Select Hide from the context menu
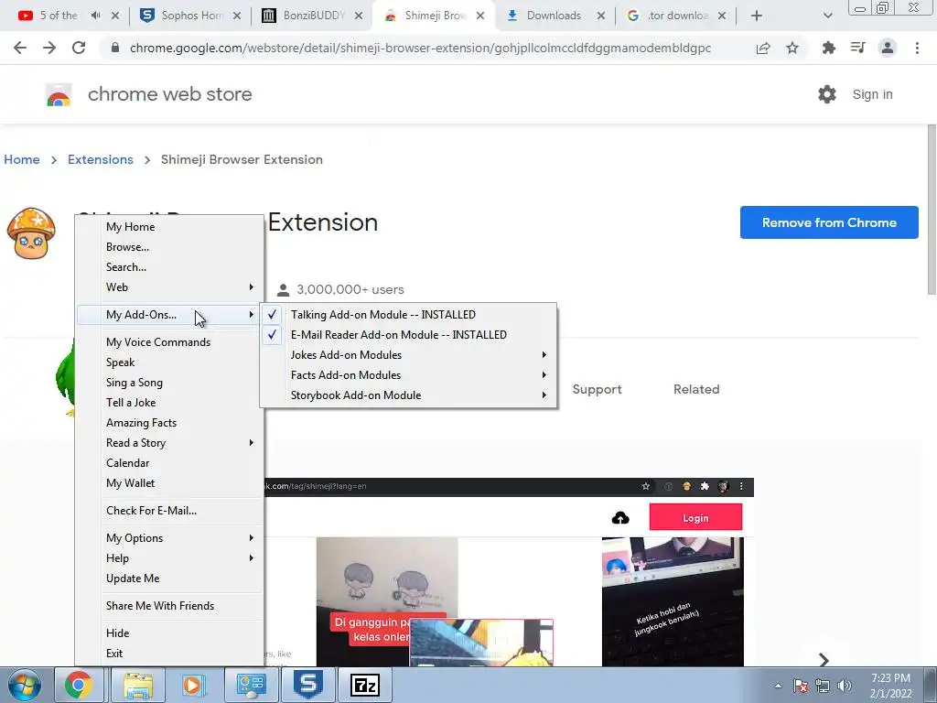Screen dimensions: 937x703 169,633
